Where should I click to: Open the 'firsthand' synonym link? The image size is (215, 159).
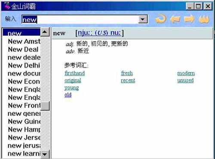[x=74, y=73]
